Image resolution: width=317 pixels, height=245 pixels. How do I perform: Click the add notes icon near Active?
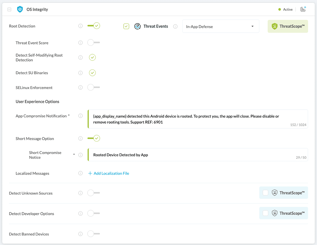[x=303, y=9]
